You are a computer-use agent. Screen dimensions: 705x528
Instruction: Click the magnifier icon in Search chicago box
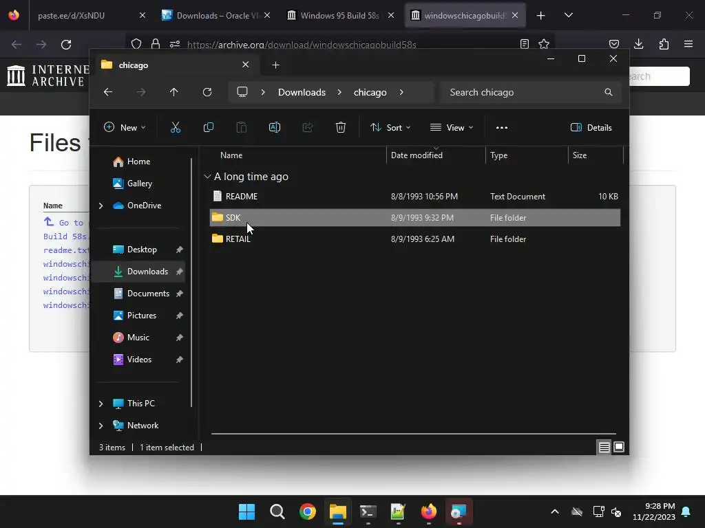tap(609, 92)
